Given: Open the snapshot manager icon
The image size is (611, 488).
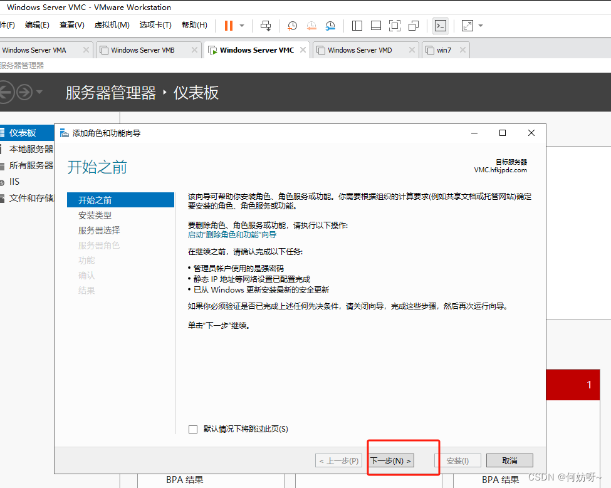Looking at the screenshot, I should pos(330,26).
